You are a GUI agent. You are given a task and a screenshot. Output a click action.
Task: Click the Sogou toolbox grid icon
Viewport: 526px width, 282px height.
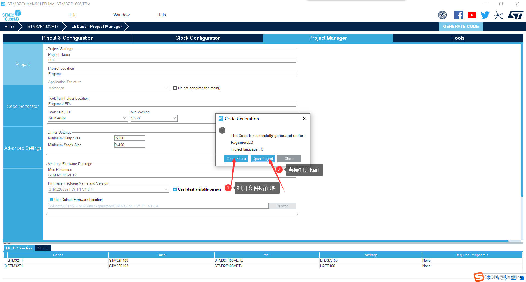(522, 278)
